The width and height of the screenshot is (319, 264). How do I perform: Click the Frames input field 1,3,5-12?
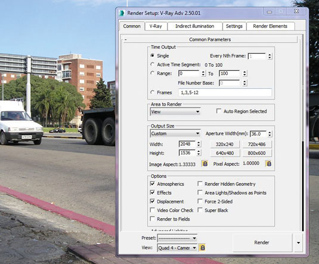[x=225, y=92]
